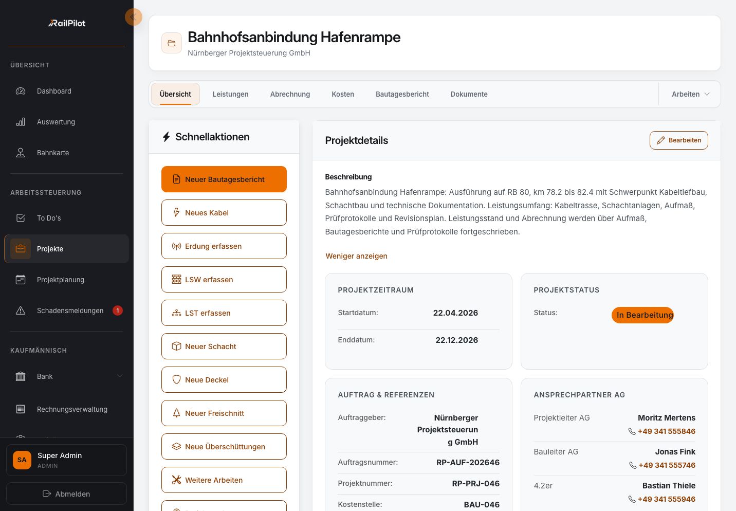Click the Auftragsnummer value RP-AUF-202646
The image size is (736, 511).
point(468,462)
